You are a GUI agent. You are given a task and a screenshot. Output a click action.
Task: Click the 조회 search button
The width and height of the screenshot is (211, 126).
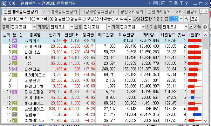click(194, 19)
